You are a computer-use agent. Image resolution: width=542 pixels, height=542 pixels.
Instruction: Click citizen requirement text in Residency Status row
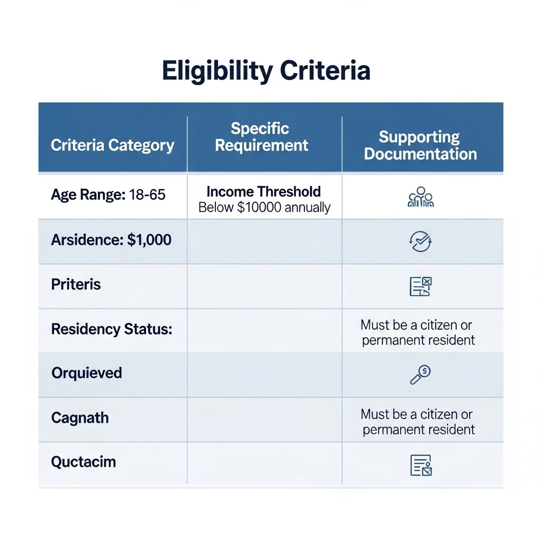tap(418, 332)
